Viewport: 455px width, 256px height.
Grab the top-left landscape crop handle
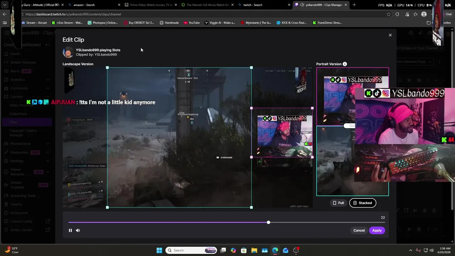point(107,68)
